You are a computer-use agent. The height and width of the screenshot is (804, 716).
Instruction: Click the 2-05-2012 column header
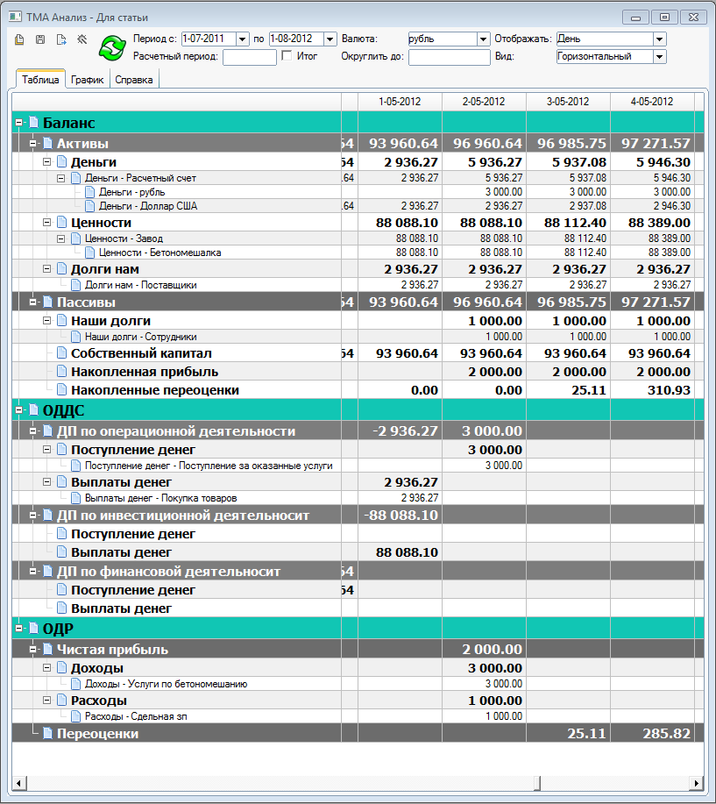click(x=484, y=102)
